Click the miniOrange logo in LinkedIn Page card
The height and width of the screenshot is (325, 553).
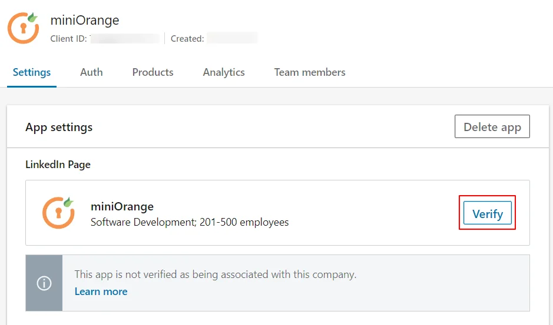pos(58,213)
